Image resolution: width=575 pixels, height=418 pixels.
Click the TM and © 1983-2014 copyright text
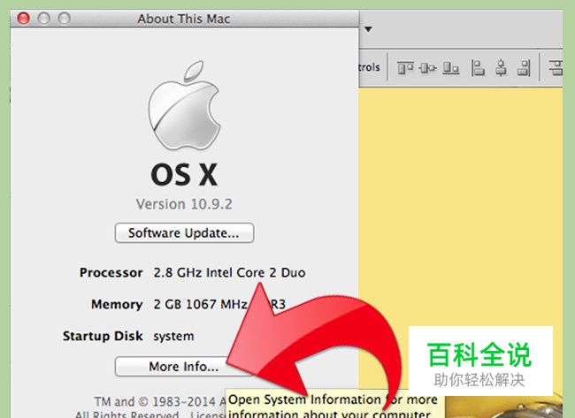(160, 401)
